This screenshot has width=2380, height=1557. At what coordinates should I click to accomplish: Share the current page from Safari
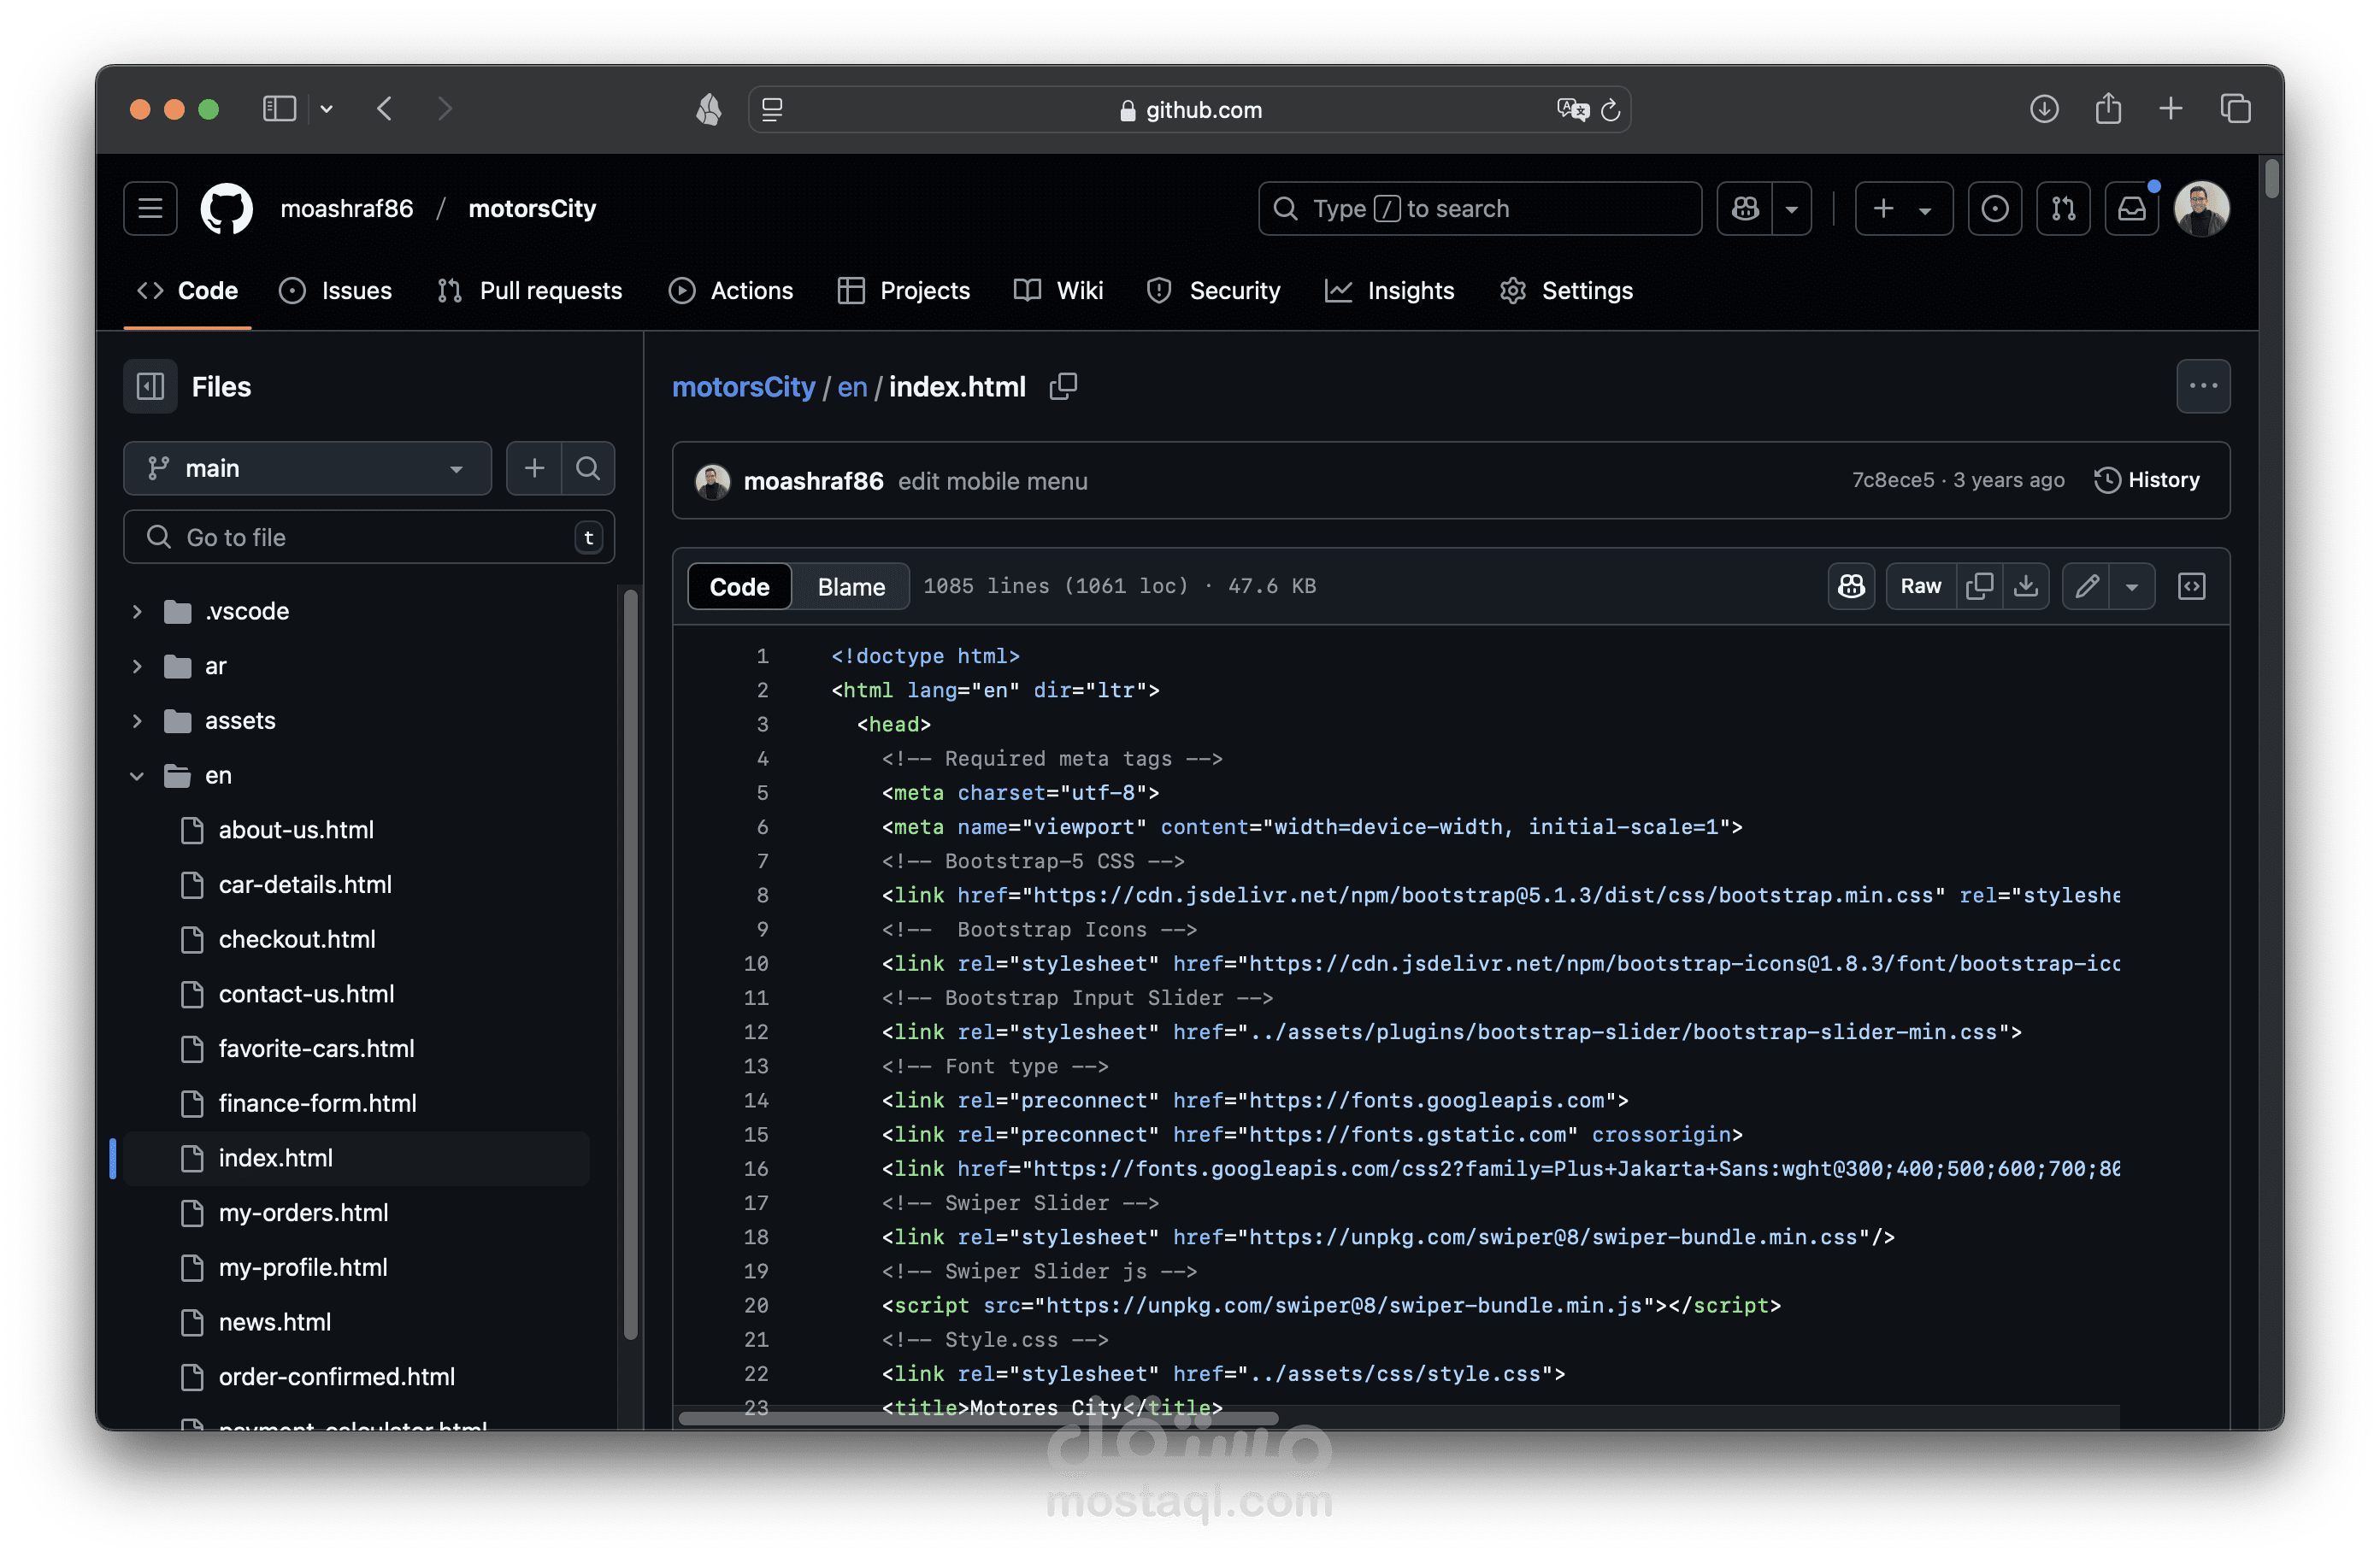tap(2108, 108)
